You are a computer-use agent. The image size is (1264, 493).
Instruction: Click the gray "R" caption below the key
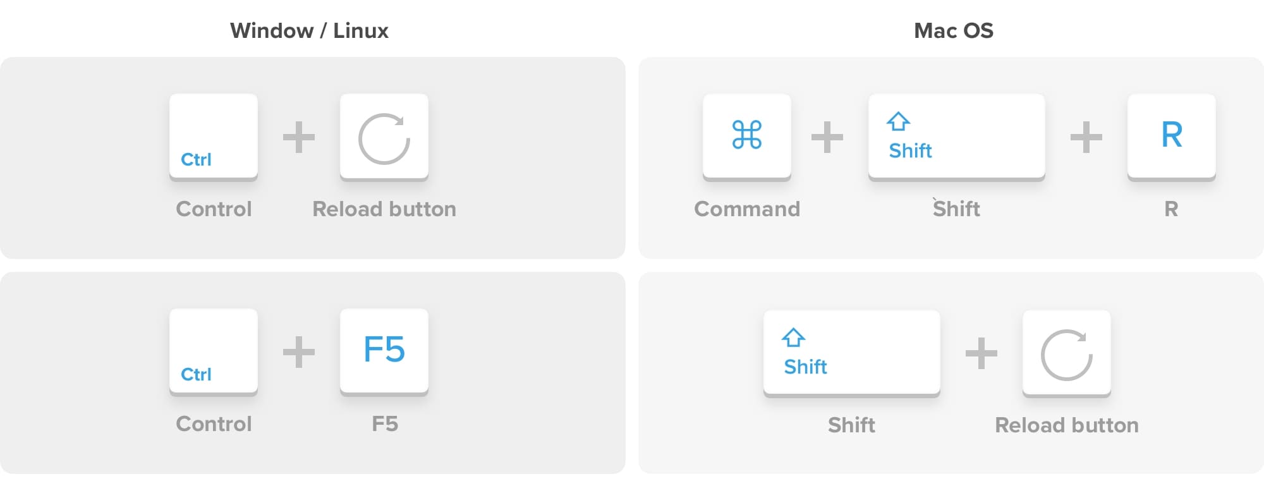[1170, 209]
